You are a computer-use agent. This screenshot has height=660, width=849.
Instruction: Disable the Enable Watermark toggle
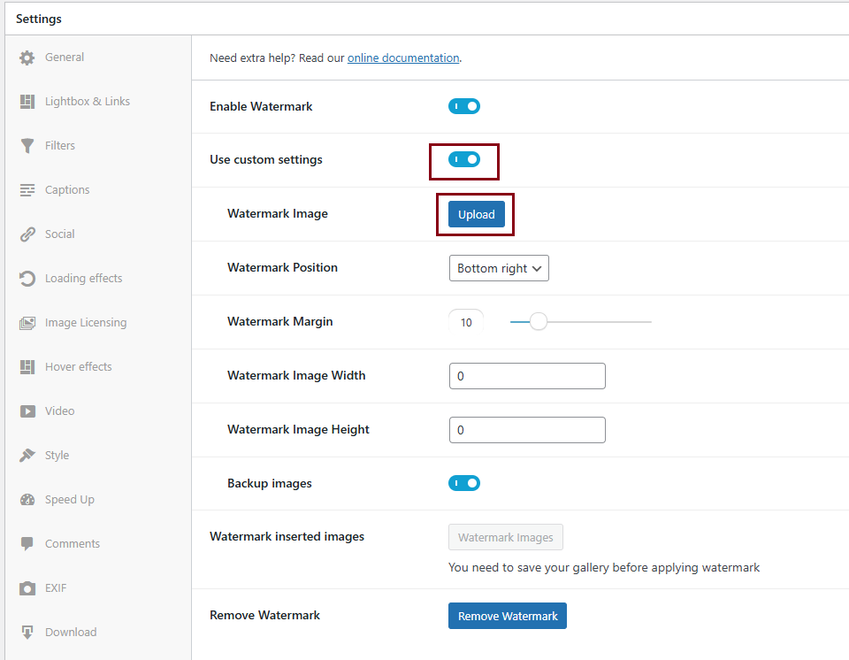click(x=464, y=106)
